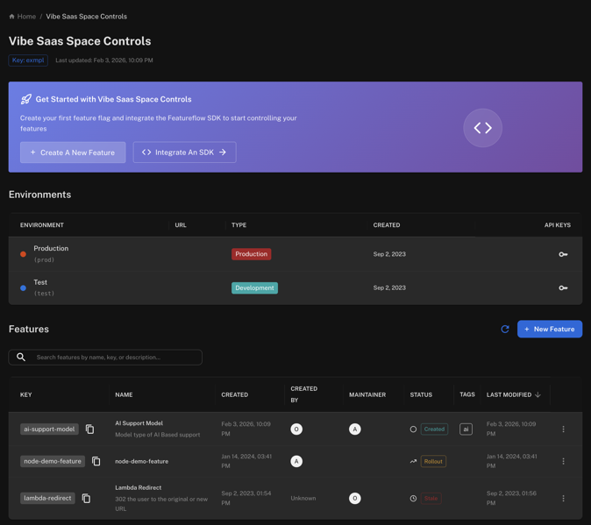Open actions menu for Lambda Redirect row
This screenshot has width=591, height=525.
563,499
